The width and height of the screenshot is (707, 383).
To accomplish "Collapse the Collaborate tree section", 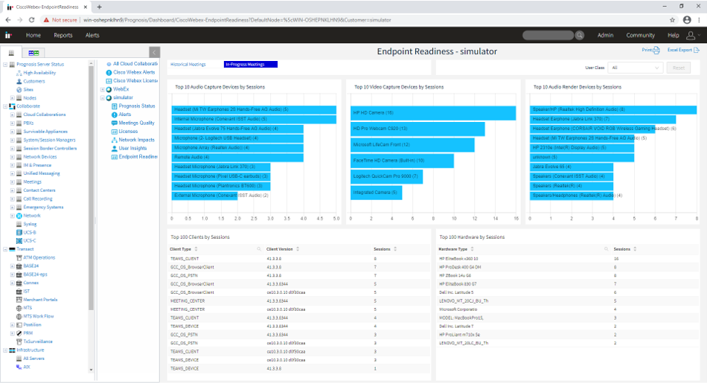I will (4, 106).
